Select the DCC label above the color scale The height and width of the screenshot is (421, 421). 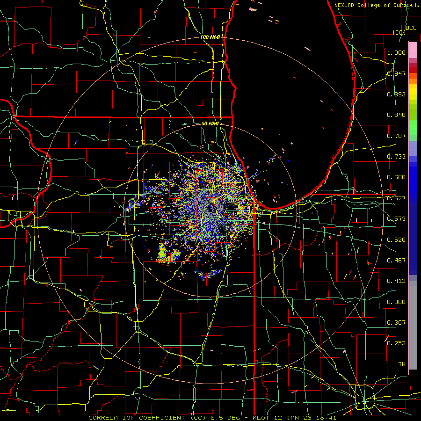(411, 28)
